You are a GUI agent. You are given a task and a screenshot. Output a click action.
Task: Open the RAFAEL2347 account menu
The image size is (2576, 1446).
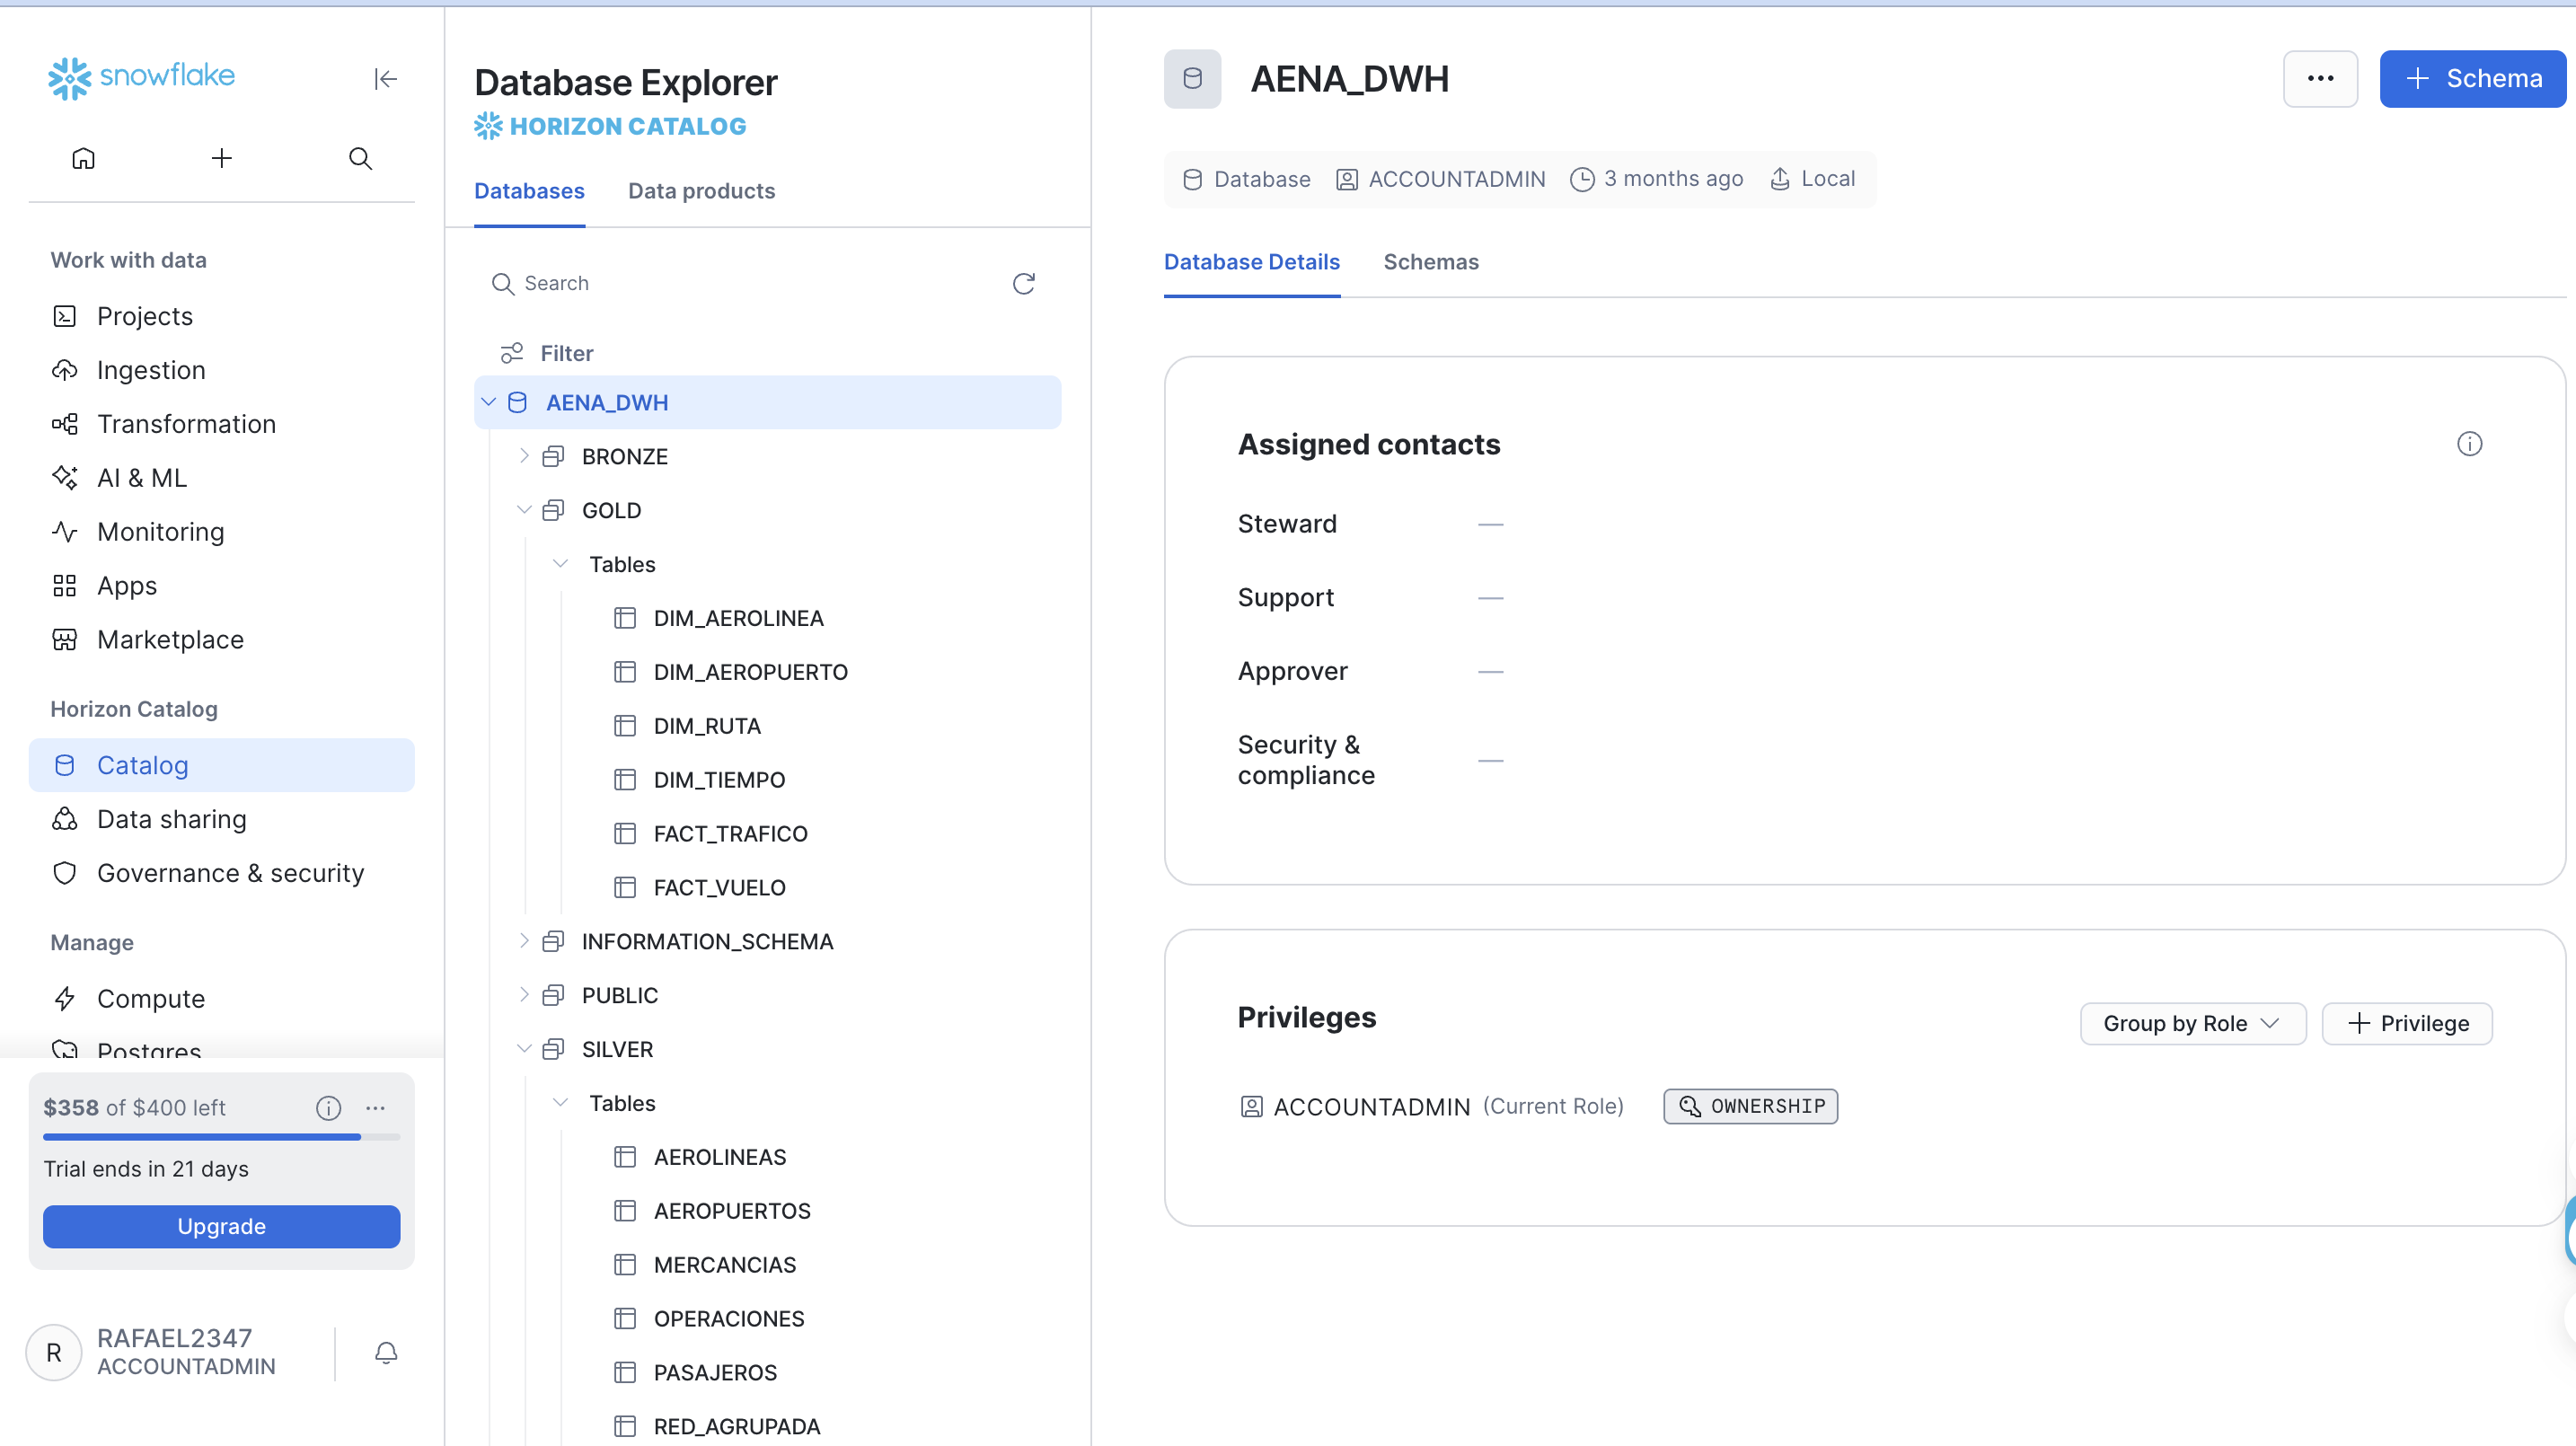pyautogui.click(x=152, y=1353)
